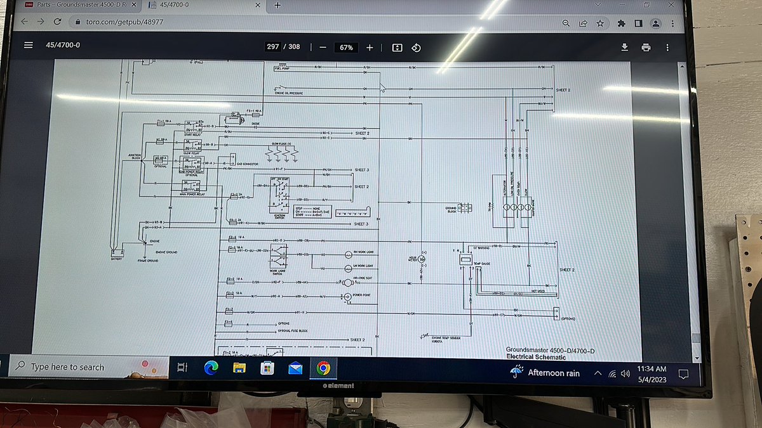
Task: Open the Chrome three-dot menu
Action: (672, 23)
